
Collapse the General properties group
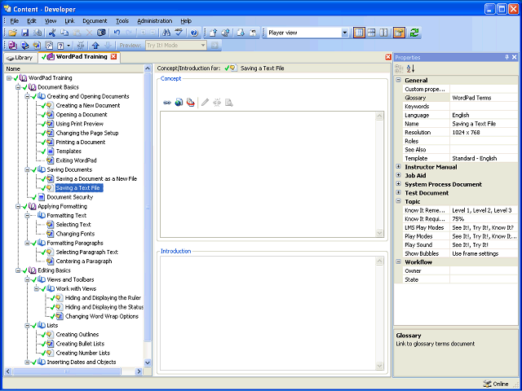pyautogui.click(x=399, y=80)
